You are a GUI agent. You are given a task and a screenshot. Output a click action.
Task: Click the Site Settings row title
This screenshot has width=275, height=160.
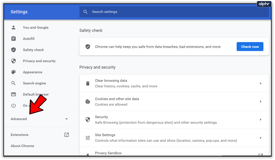tap(105, 135)
